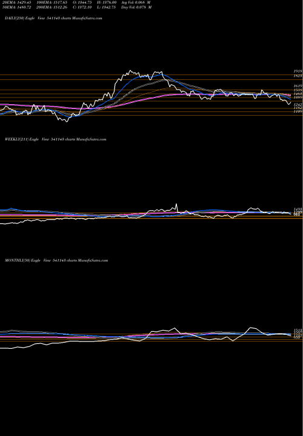
Task: Click the 1493 price label on weekly chart
Action: click(x=298, y=209)
